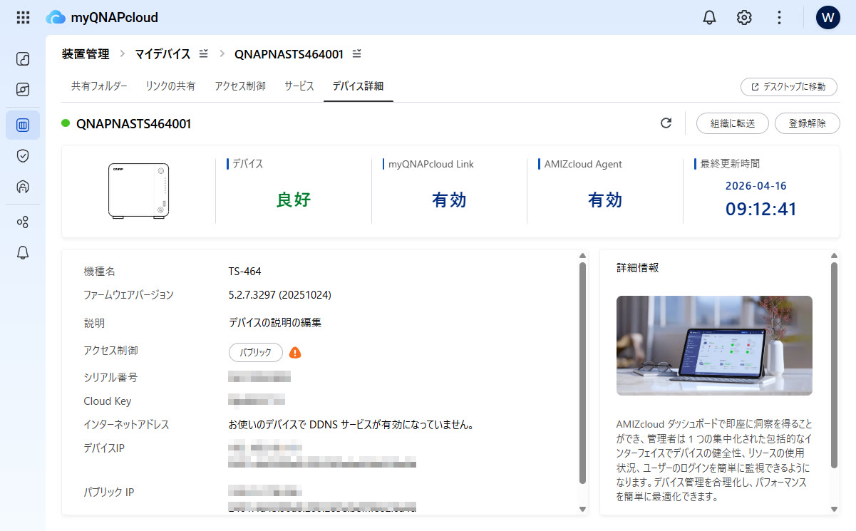This screenshot has height=531, width=856.
Task: Switch to the 共有フォルダー tab
Action: pyautogui.click(x=99, y=86)
